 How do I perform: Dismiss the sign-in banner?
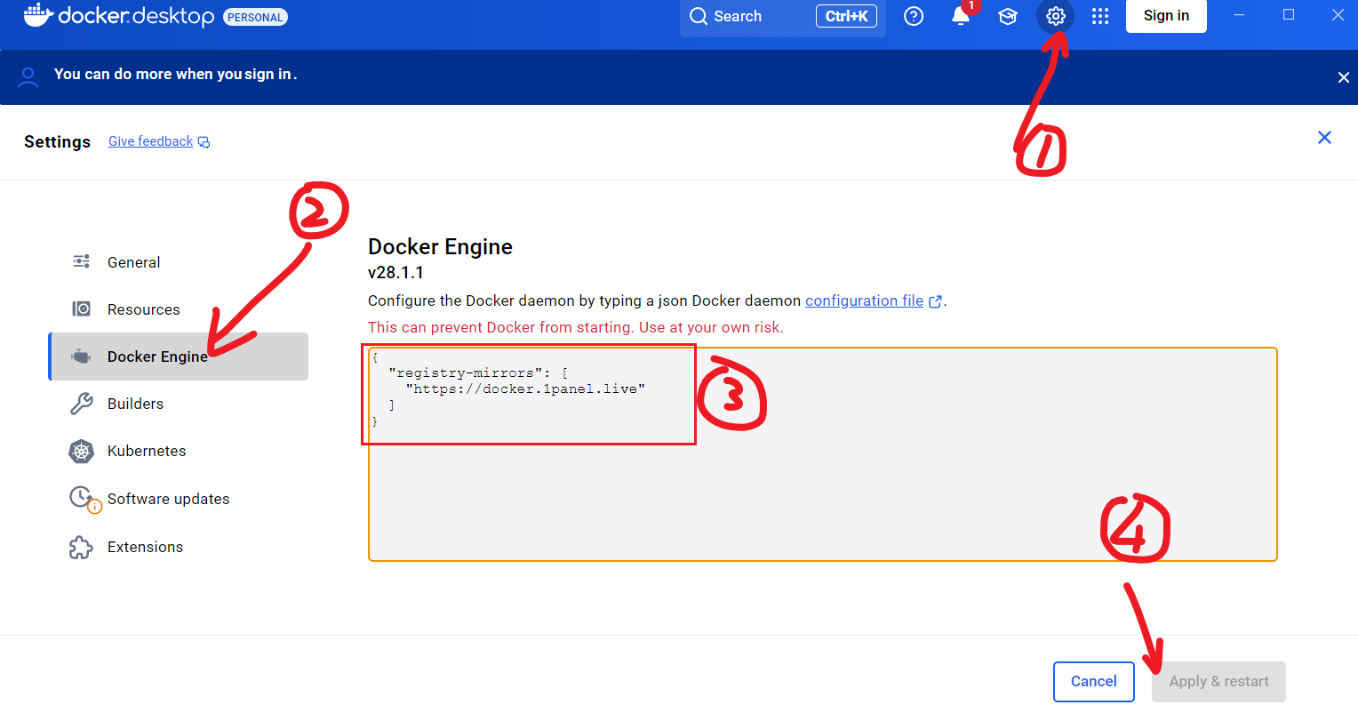pos(1343,77)
